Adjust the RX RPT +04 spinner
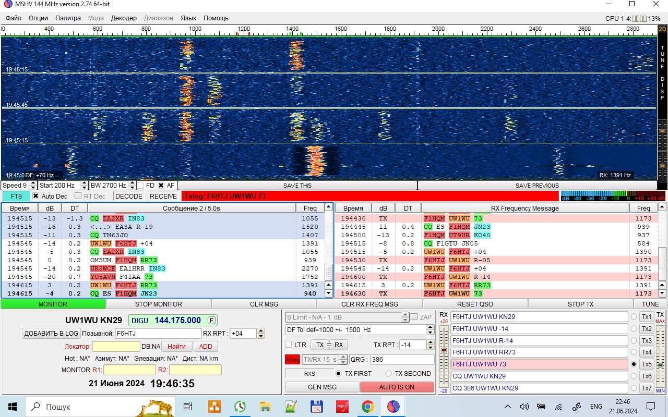Viewport: 668px width, 417px height. pyautogui.click(x=261, y=334)
